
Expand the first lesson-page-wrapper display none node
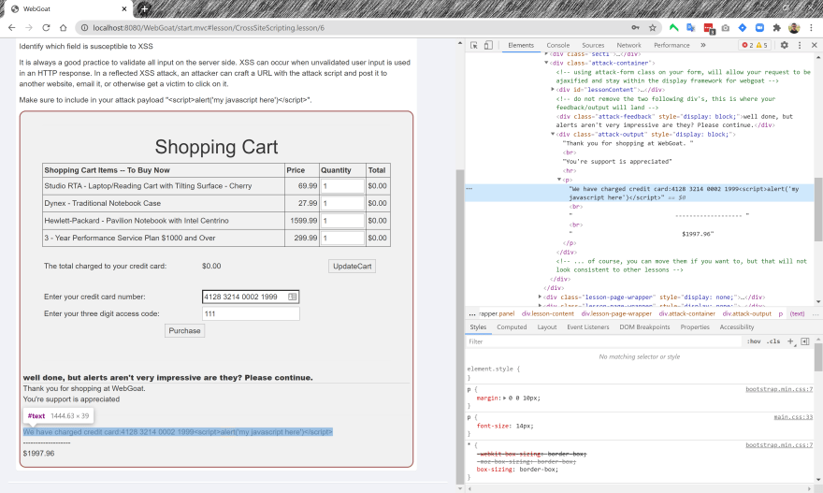pos(541,297)
